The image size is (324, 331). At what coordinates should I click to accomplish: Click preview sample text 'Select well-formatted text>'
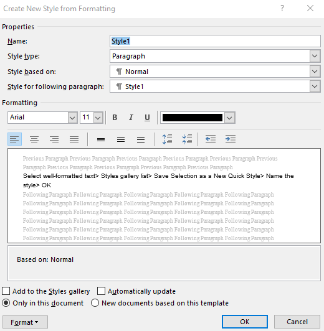point(61,176)
